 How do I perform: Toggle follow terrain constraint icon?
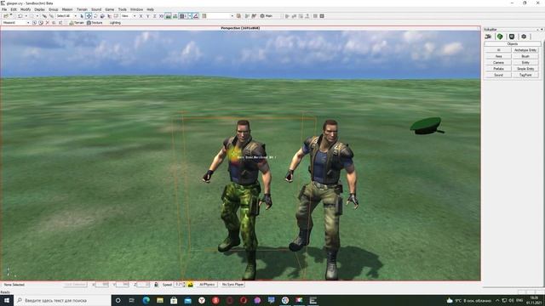[x=169, y=16]
